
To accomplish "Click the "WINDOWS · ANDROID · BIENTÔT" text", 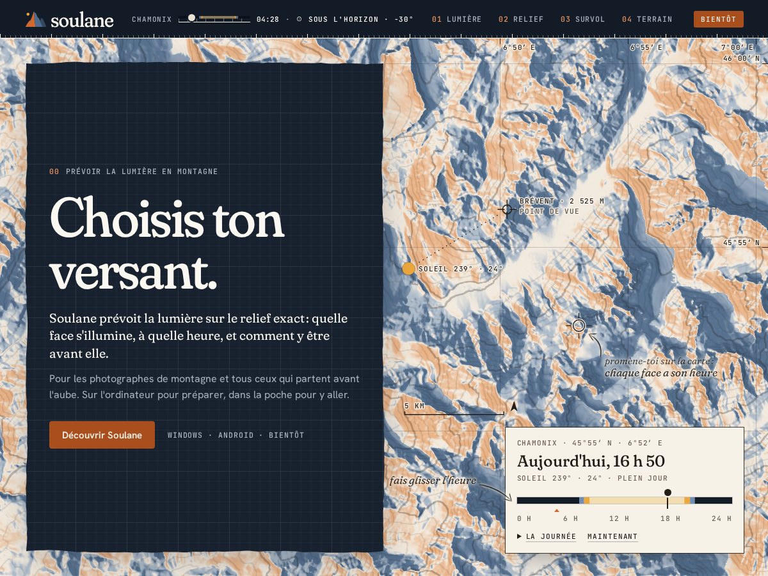I will tap(236, 435).
